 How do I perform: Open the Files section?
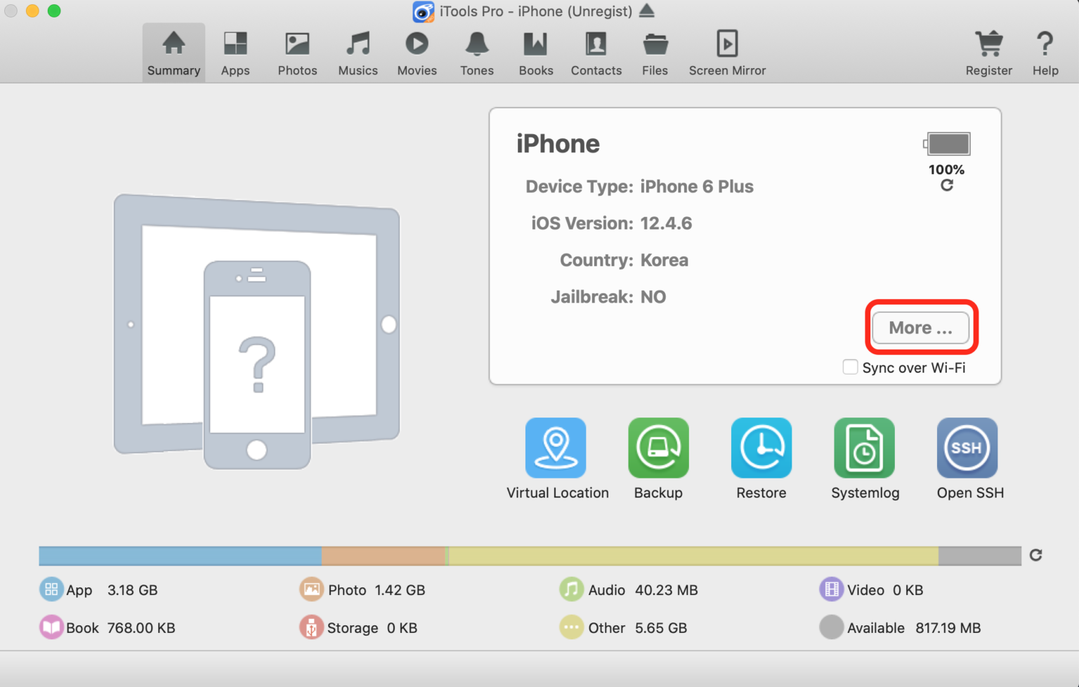coord(655,52)
